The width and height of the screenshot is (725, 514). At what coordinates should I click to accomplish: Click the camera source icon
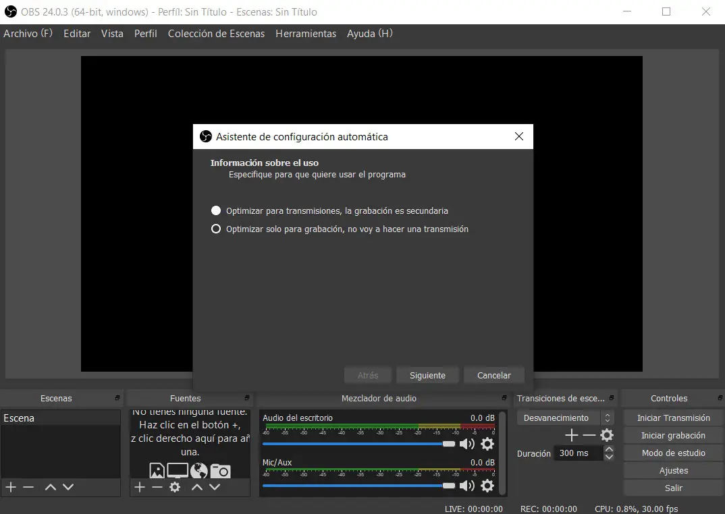click(221, 471)
